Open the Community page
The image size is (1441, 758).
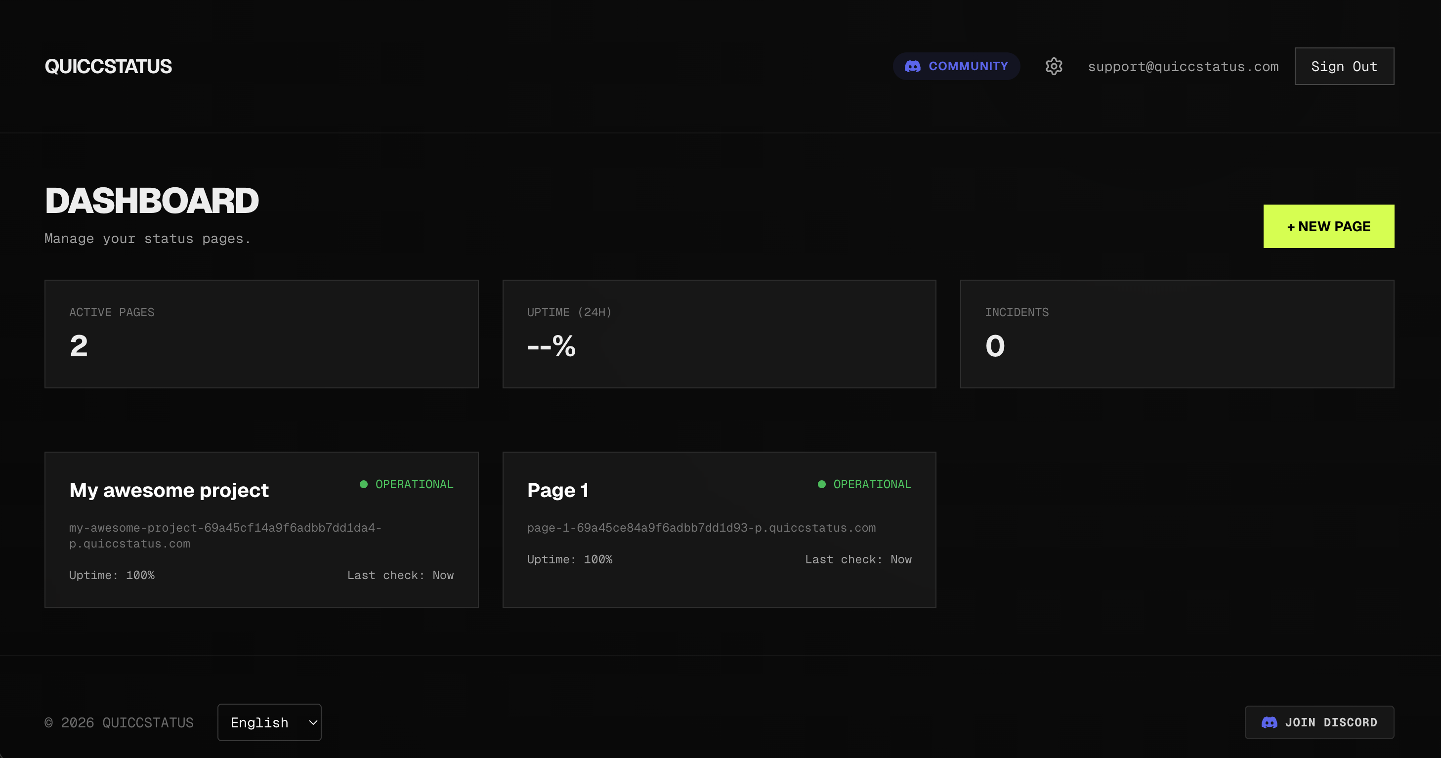(x=957, y=66)
